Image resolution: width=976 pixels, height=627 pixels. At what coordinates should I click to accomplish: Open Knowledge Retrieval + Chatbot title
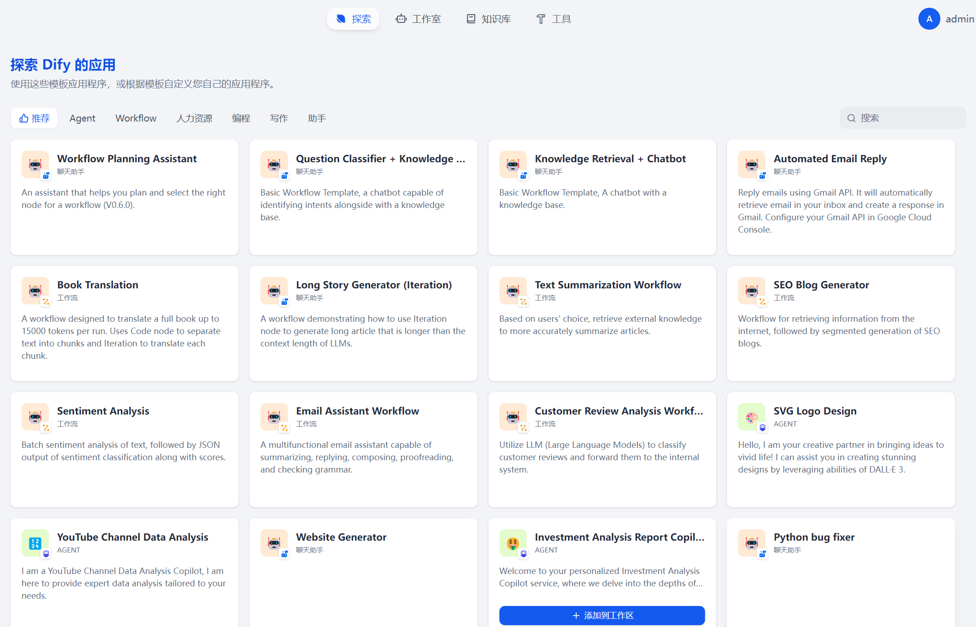click(610, 159)
